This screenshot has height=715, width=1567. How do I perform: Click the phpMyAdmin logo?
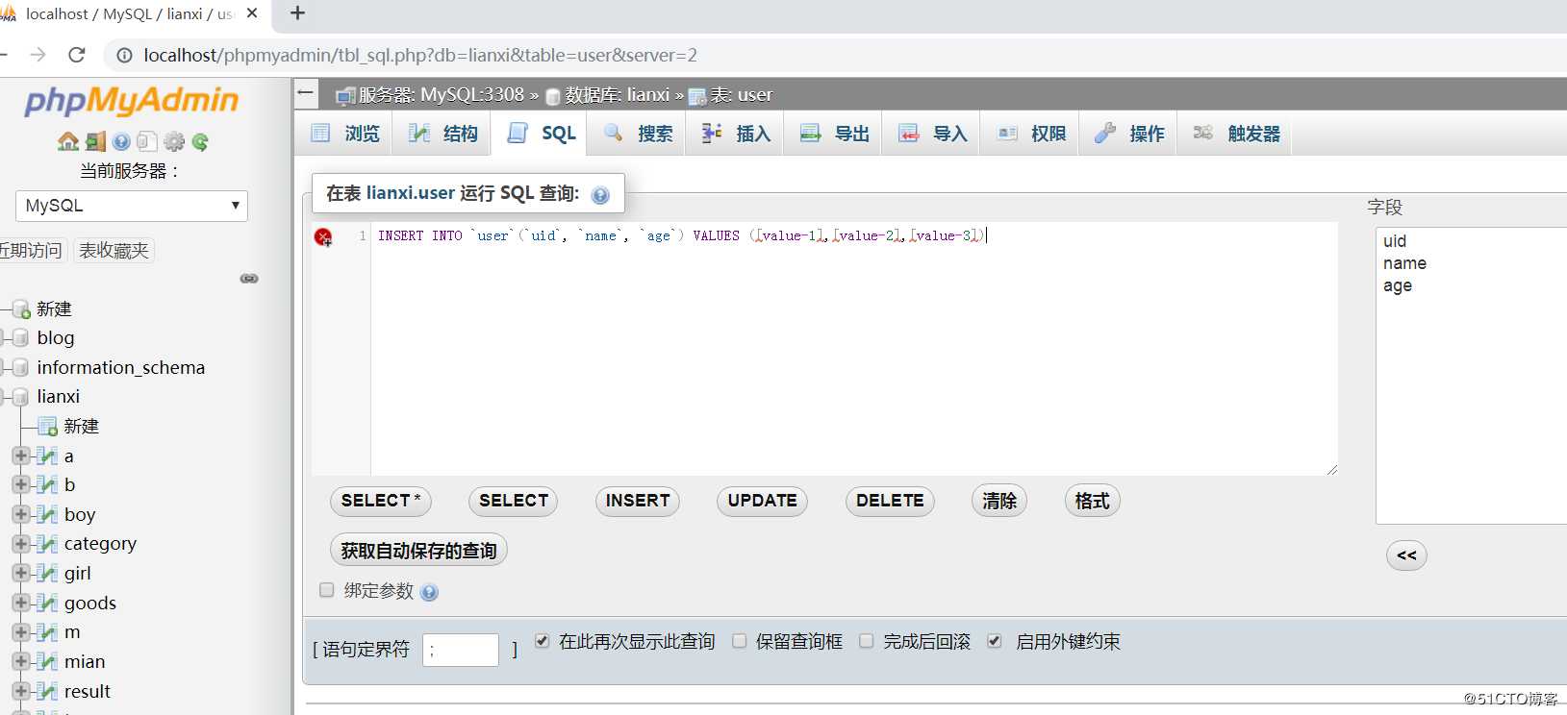coord(131,100)
